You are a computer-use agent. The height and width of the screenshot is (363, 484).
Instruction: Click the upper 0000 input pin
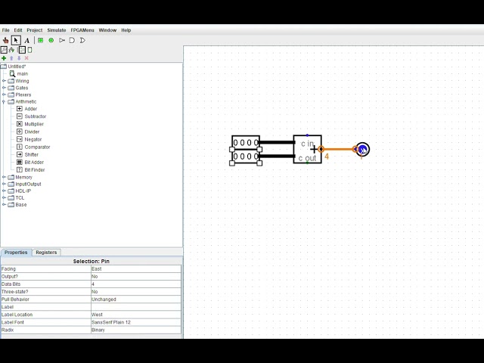click(246, 143)
